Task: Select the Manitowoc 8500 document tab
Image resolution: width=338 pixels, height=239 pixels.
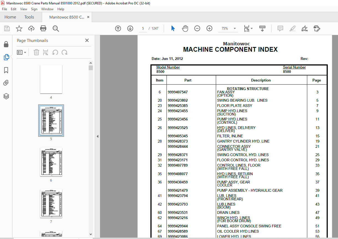Action: coord(67,17)
